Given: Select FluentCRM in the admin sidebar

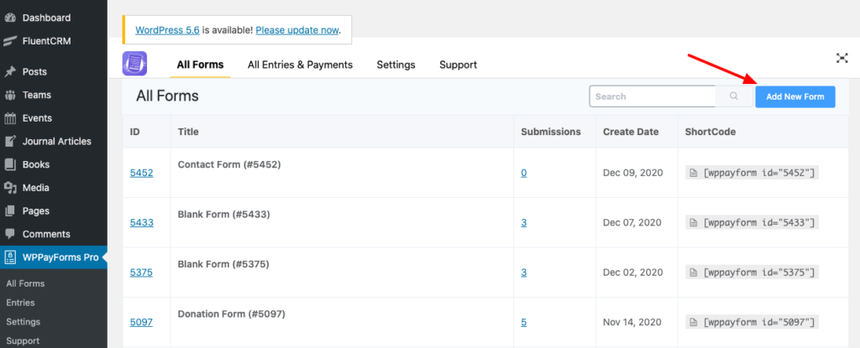Looking at the screenshot, I should (x=46, y=40).
